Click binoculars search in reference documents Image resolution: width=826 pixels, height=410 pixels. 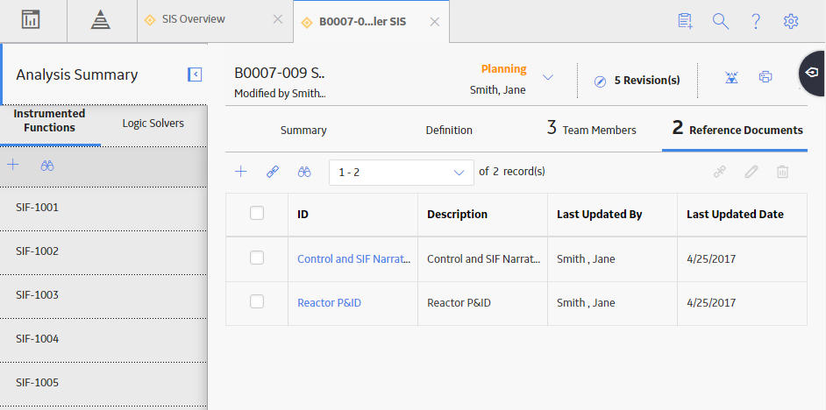pyautogui.click(x=304, y=172)
